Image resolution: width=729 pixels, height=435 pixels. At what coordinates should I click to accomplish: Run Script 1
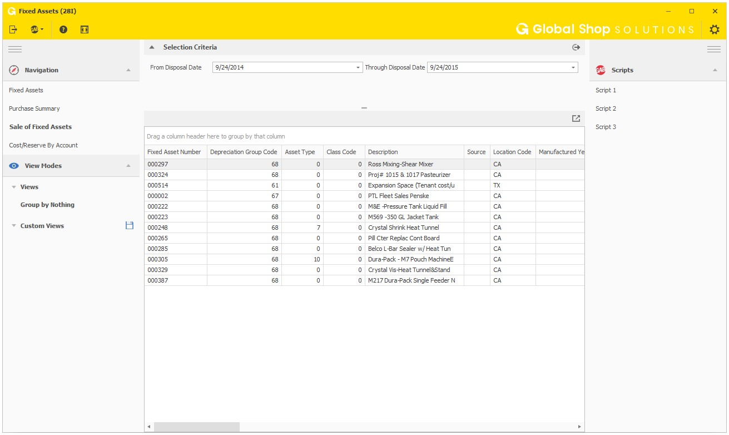tap(606, 90)
